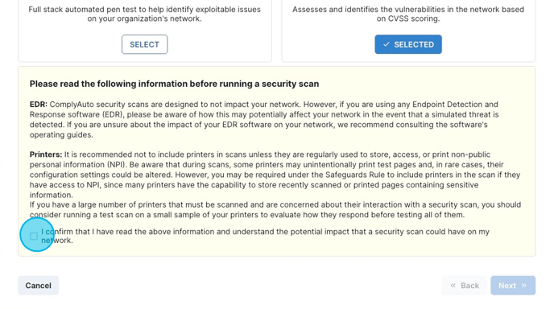Go back with the Back button

(464, 286)
